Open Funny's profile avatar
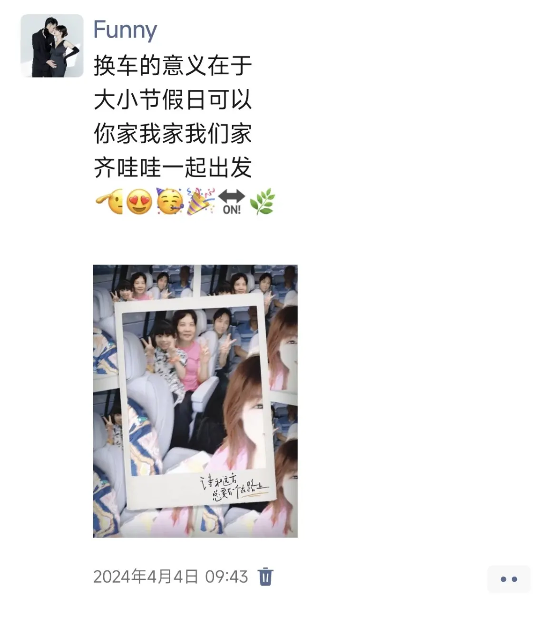Viewport: 547px width, 617px height. [51, 46]
